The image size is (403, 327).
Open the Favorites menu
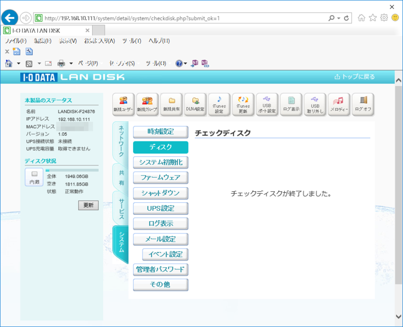pyautogui.click(x=100, y=41)
